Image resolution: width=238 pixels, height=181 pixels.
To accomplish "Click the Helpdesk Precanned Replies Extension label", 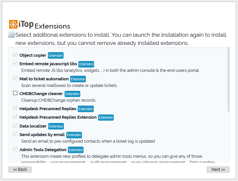I will pyautogui.click(x=58, y=117).
